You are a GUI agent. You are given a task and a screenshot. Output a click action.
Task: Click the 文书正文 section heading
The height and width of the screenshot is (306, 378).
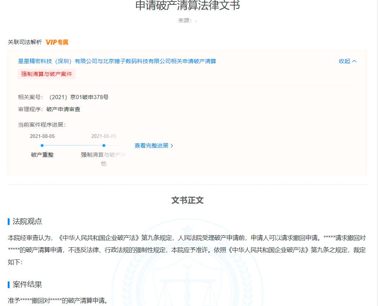point(188,200)
